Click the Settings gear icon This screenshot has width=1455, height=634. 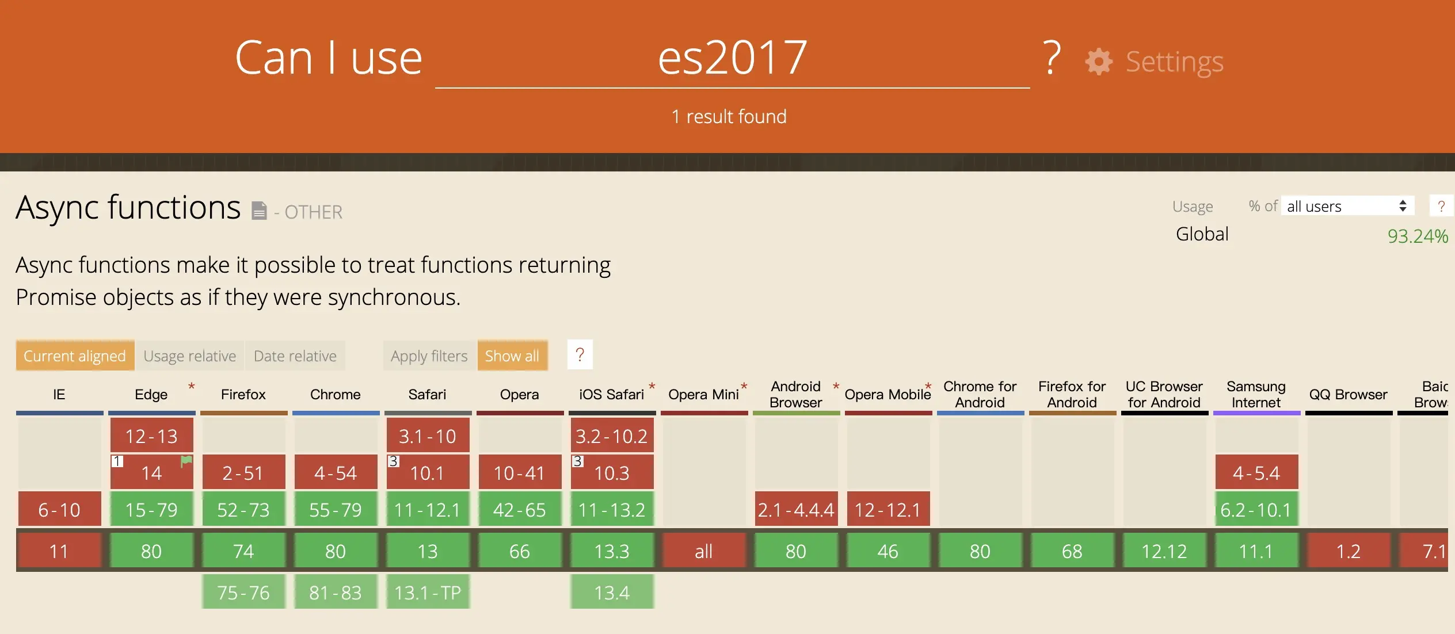click(x=1099, y=62)
